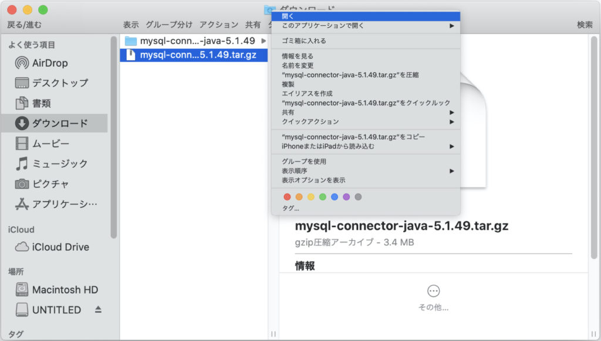Click the 戻る/進む toolbar button

click(x=24, y=25)
